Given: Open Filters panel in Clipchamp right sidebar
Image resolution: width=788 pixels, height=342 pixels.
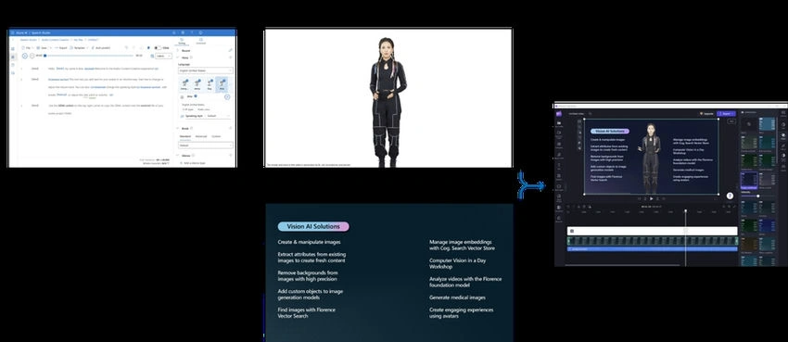Looking at the screenshot, I should [x=783, y=136].
